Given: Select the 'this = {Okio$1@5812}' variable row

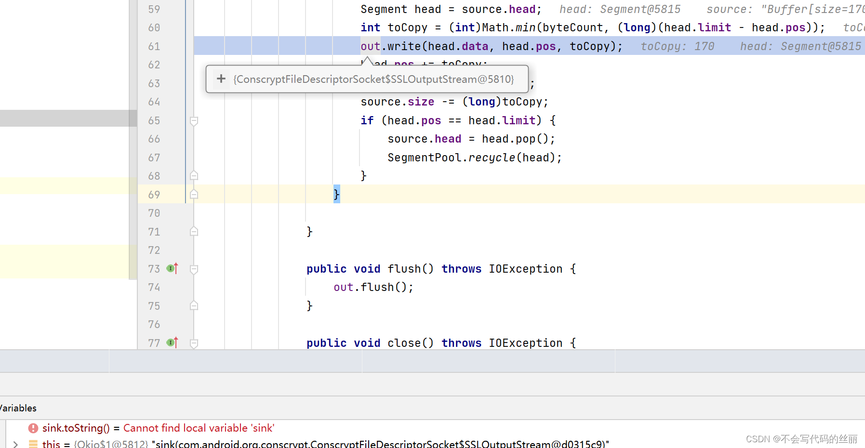Looking at the screenshot, I should pyautogui.click(x=325, y=444).
